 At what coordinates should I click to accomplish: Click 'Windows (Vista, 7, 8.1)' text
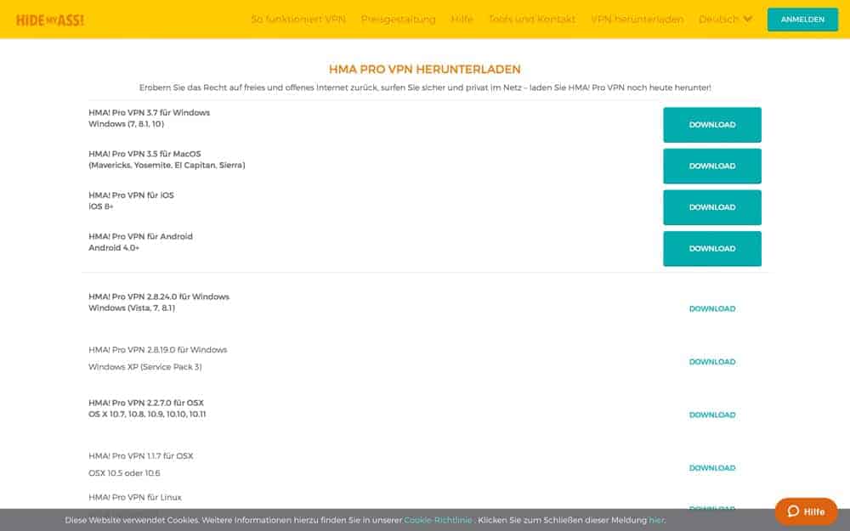(x=132, y=308)
